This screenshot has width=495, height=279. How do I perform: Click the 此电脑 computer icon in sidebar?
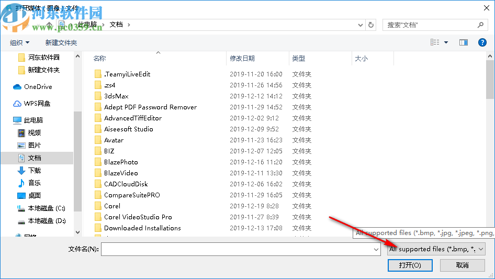coord(17,120)
